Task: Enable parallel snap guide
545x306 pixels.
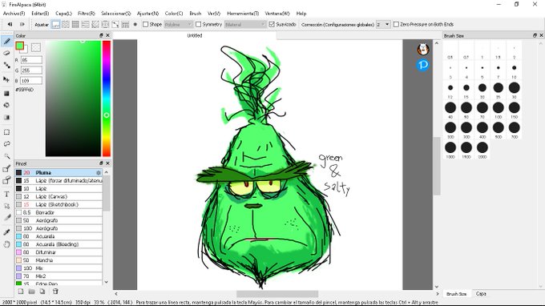Action: click(x=66, y=24)
